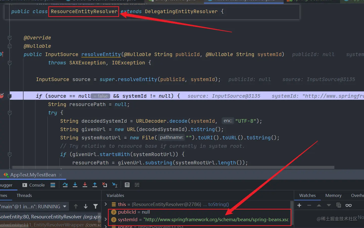Click the blue Step Into arrow
364x228 pixels.
coord(75,185)
